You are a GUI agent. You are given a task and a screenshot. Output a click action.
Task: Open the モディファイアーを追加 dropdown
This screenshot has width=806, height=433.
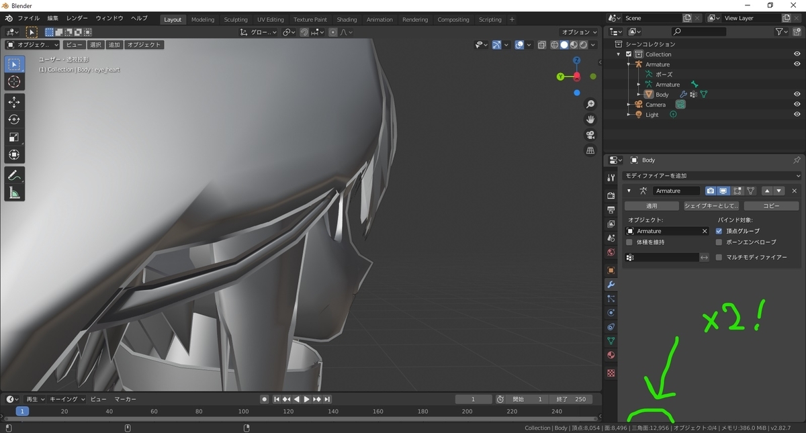[711, 175]
